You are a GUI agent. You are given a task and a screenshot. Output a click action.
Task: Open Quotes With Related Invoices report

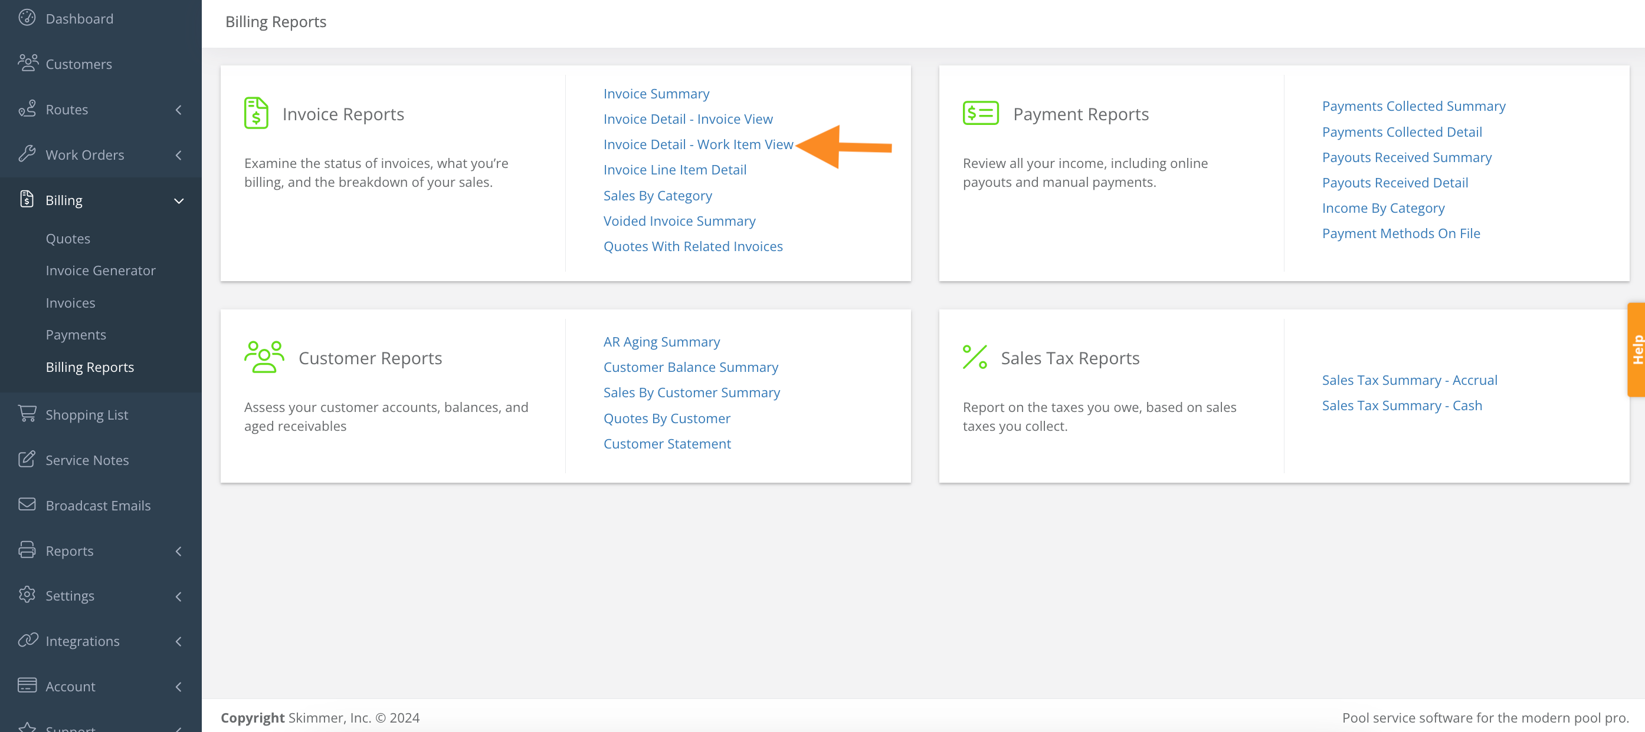[x=693, y=246]
